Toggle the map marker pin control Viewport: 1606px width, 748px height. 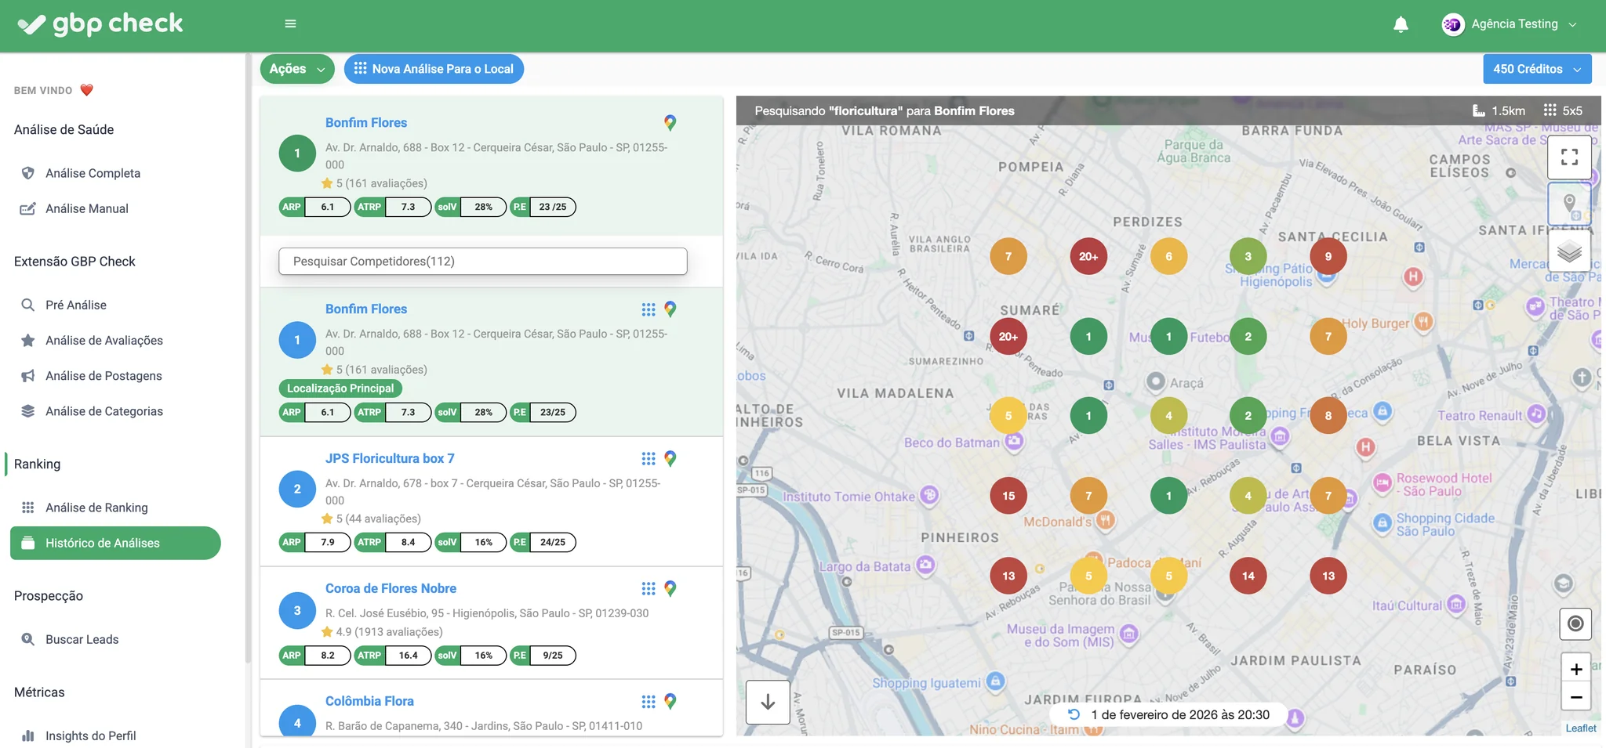coord(1569,204)
